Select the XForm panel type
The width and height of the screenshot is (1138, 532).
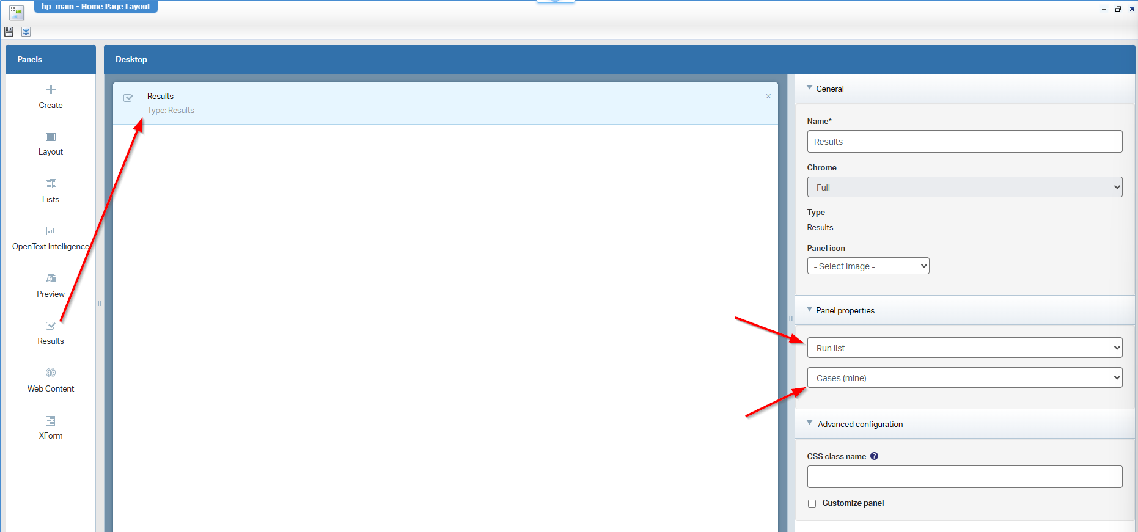[x=51, y=428]
